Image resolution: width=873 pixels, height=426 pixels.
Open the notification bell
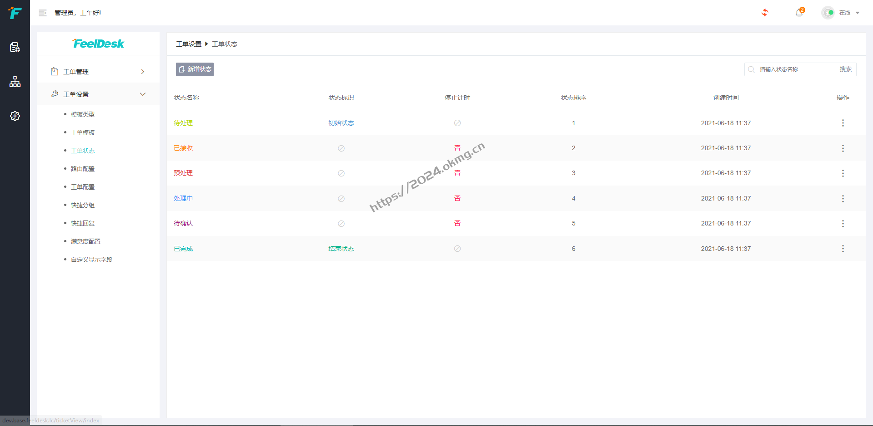click(799, 13)
